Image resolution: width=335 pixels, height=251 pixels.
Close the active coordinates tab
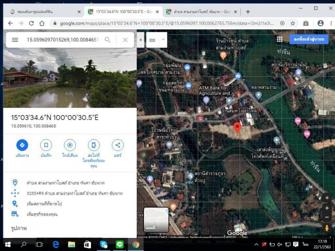pos(157,12)
